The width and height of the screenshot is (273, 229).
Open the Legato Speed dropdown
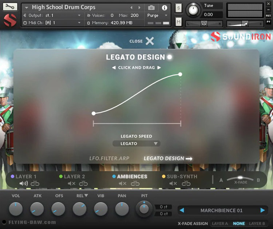click(136, 143)
